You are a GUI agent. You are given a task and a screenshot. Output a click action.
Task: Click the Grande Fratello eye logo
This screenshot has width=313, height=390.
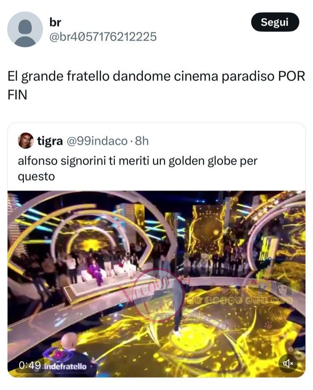click(x=58, y=355)
